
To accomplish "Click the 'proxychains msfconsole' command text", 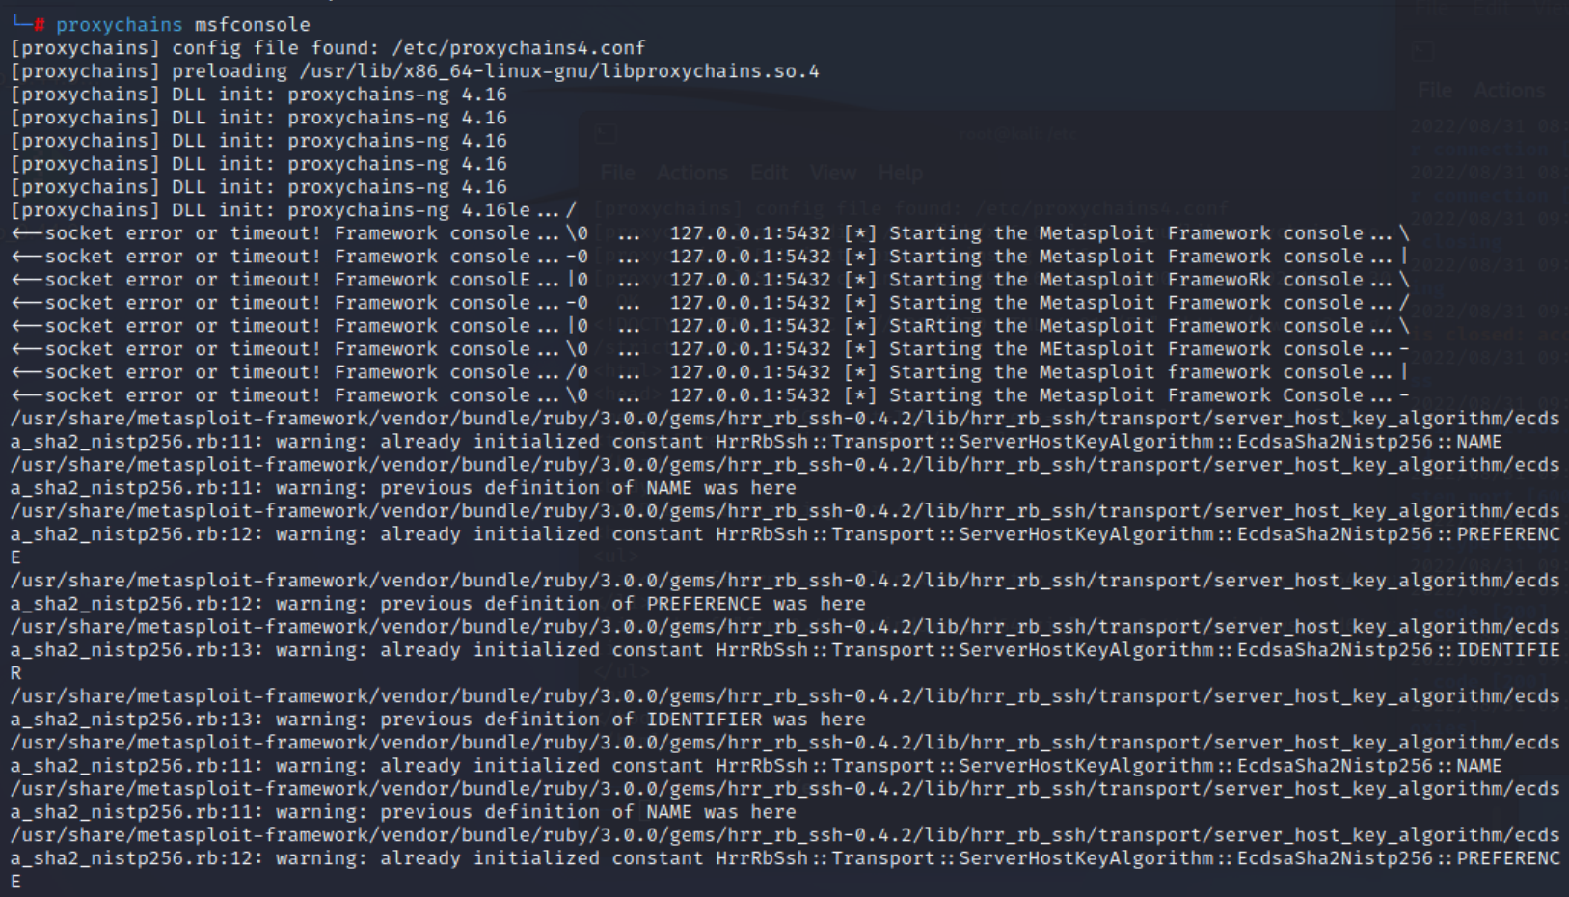I will [x=183, y=25].
